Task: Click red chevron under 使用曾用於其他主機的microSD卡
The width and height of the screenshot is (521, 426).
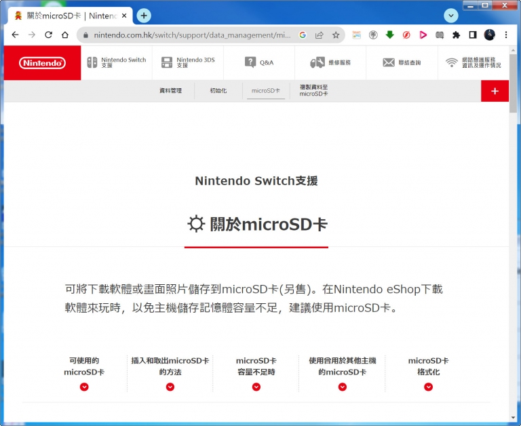Action: click(342, 387)
